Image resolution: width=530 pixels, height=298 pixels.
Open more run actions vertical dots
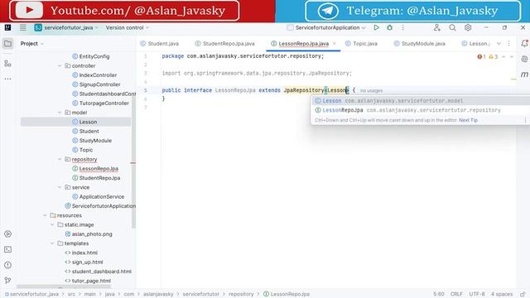point(402,27)
